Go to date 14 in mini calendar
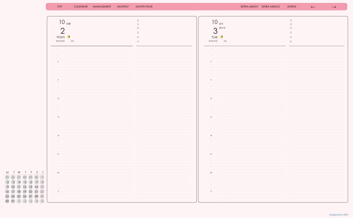This screenshot has height=218, width=353. [x=36, y=187]
